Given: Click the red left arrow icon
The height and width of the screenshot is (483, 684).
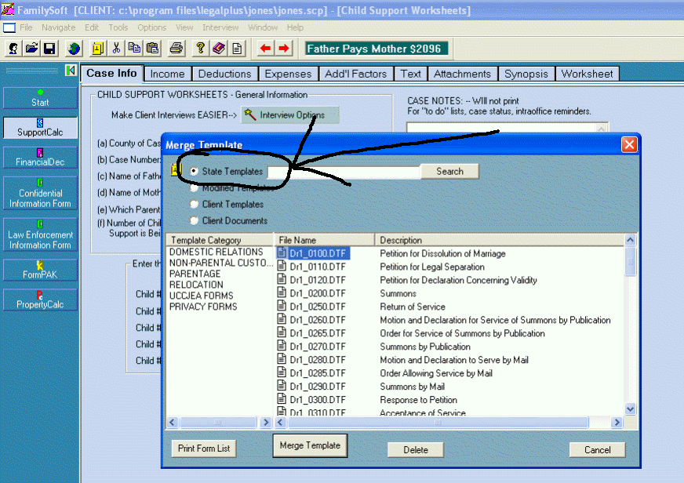Looking at the screenshot, I should point(265,49).
